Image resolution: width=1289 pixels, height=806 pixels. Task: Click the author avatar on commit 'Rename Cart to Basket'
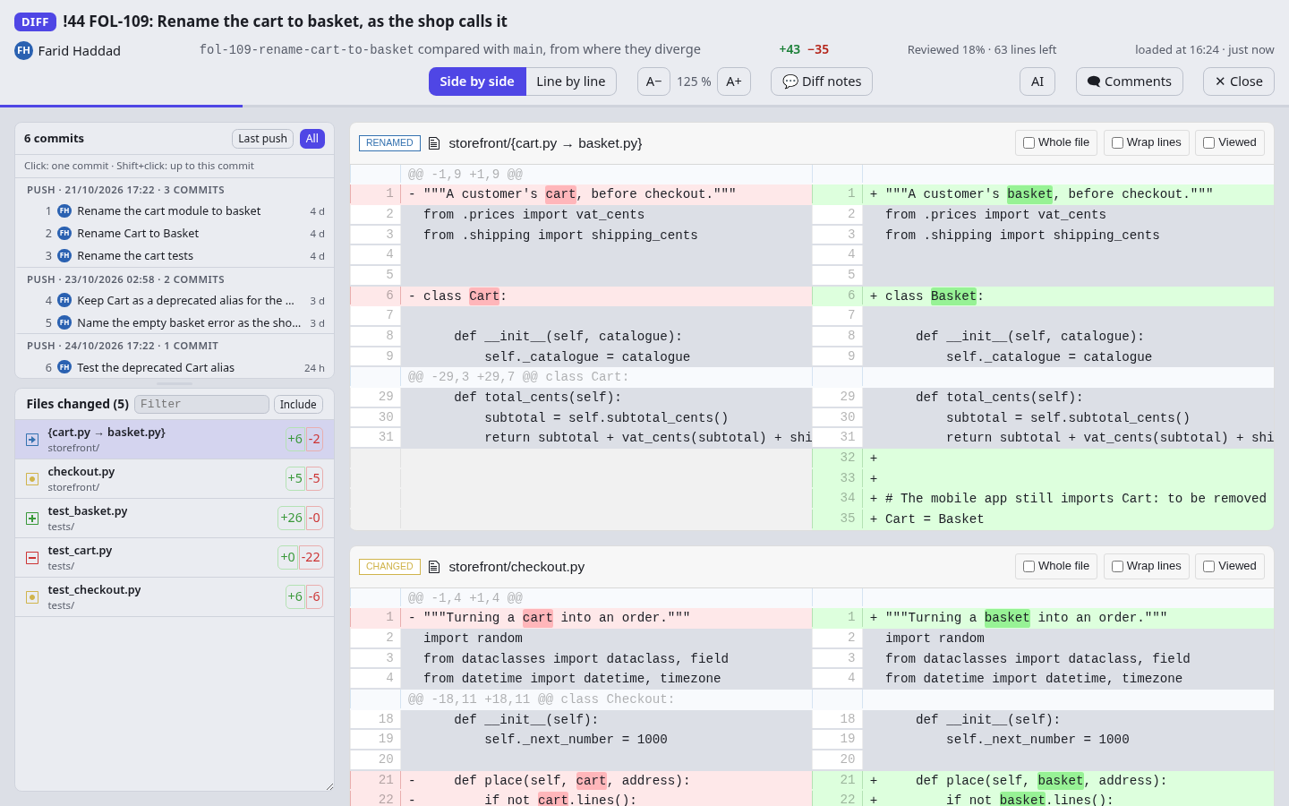[64, 233]
